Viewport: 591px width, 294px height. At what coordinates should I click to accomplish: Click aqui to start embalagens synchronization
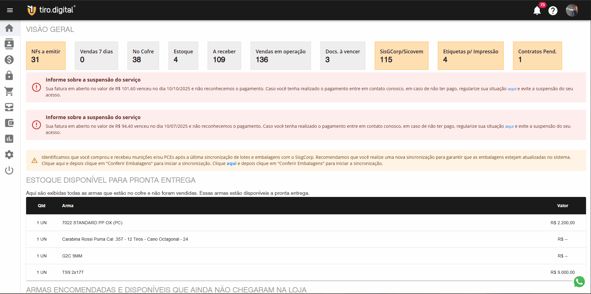click(x=231, y=163)
